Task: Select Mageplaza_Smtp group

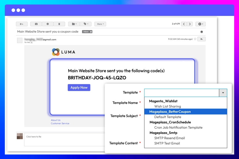Action: [163, 133]
